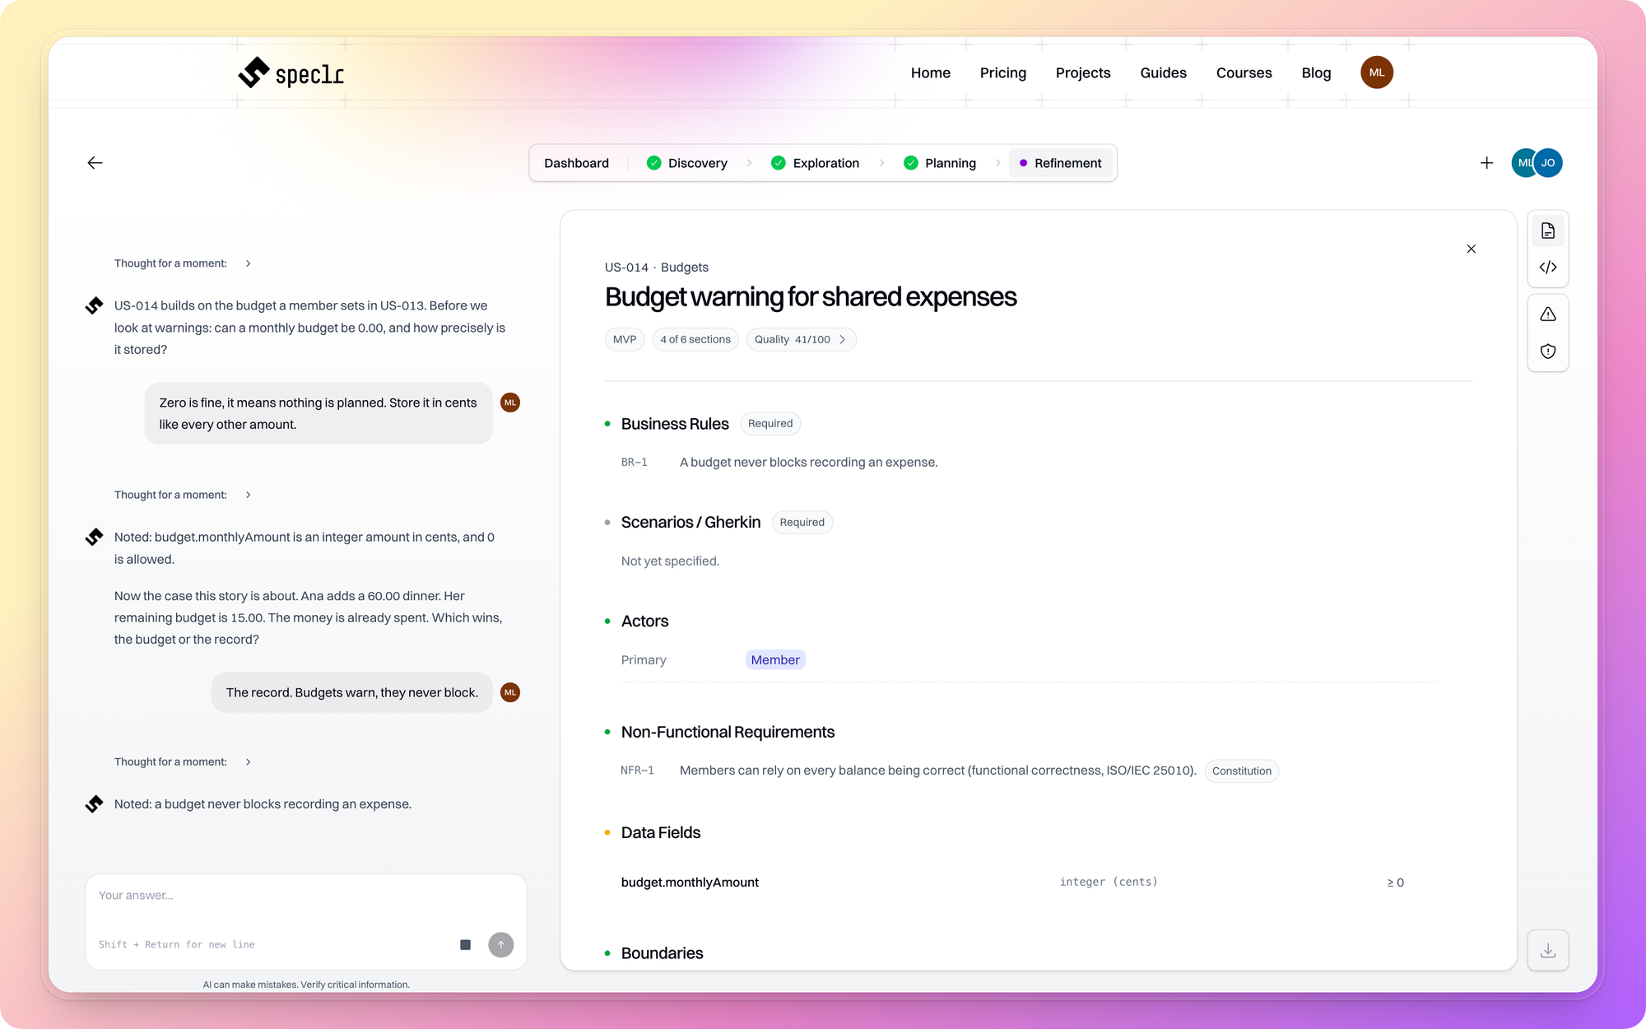
Task: Expand the thought above 'Noted: budget.monthlyAmount'
Action: 182,495
